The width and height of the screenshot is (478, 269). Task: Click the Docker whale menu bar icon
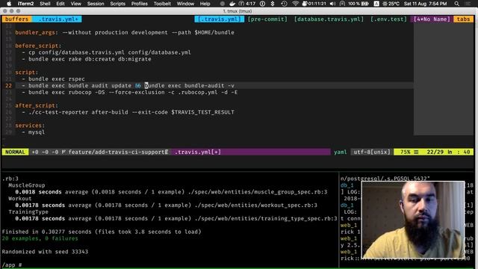(x=232, y=4)
